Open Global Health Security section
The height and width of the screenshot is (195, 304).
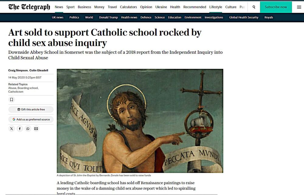click(244, 17)
